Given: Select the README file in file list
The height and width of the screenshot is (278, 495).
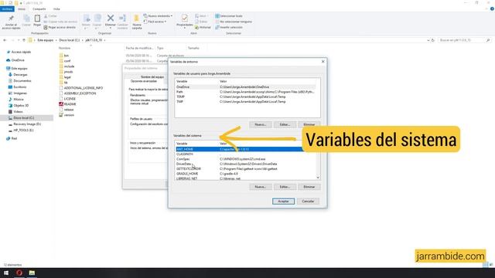Looking at the screenshot, I should point(70,104).
